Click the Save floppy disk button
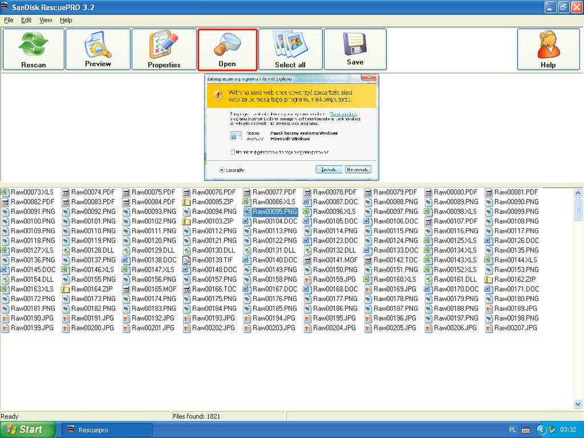Screen dimensions: 584x438 click(x=355, y=49)
